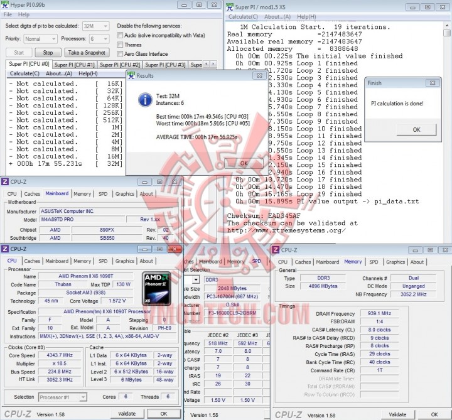Open the Processors count dropdown

tap(99, 39)
